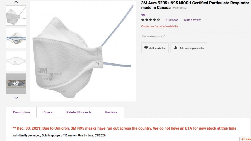Open the +2 more images thumbnail
251x141 pixels.
[16, 84]
